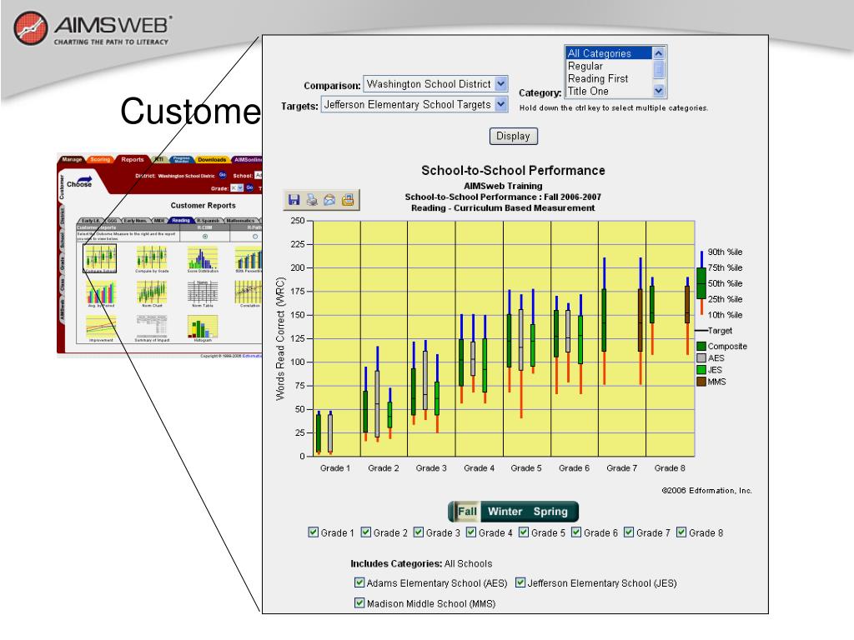Select the R-CBM outcome measure radio button
854x640 pixels.
click(x=205, y=237)
